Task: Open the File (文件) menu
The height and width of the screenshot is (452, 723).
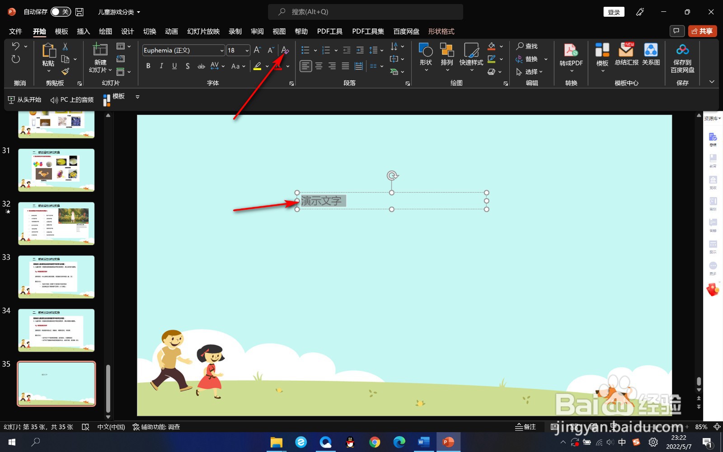Action: pyautogui.click(x=15, y=31)
